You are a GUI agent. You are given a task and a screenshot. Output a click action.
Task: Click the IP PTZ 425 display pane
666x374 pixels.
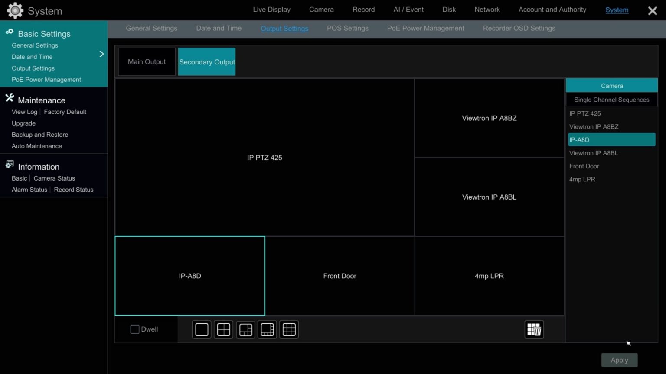[x=264, y=157]
